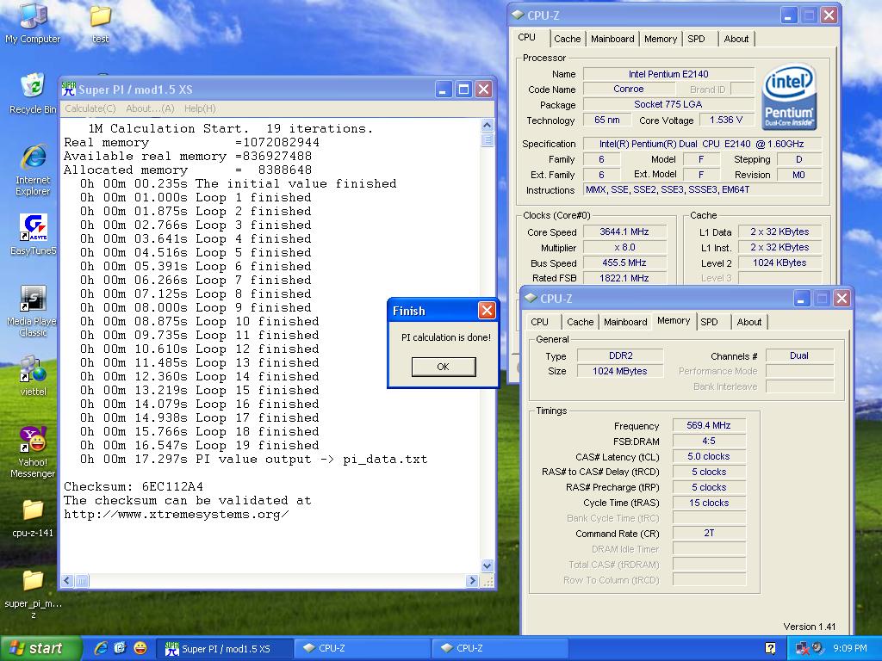Viewport: 882px width, 661px height.
Task: Click the PI value output pi_data.txt line
Action: point(254,460)
